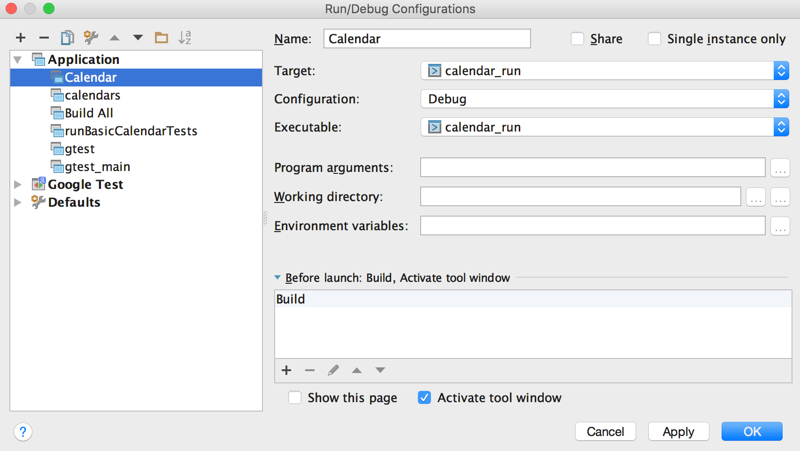This screenshot has width=800, height=451.
Task: Open the help question mark button
Action: pyautogui.click(x=23, y=432)
